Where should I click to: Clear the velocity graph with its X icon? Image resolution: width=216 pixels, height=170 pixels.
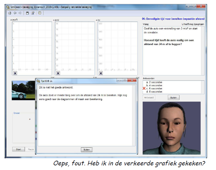58,73
